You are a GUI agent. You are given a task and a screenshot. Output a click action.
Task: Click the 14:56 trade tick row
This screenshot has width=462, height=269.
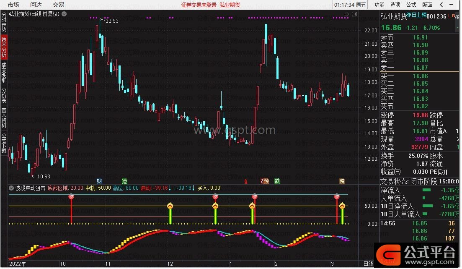click(420, 224)
